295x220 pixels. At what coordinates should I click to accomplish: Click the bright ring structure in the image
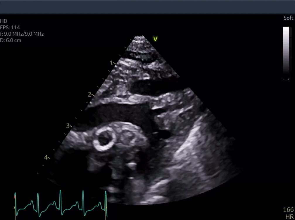[x=104, y=139]
